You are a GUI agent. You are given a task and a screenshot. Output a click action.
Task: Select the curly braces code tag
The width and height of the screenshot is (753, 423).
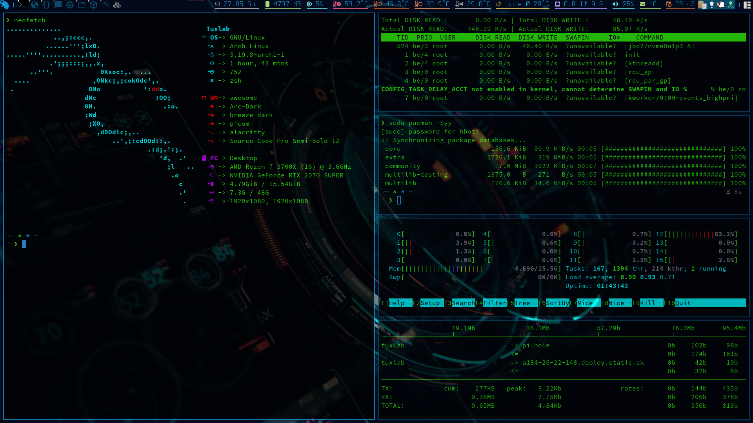46,5
